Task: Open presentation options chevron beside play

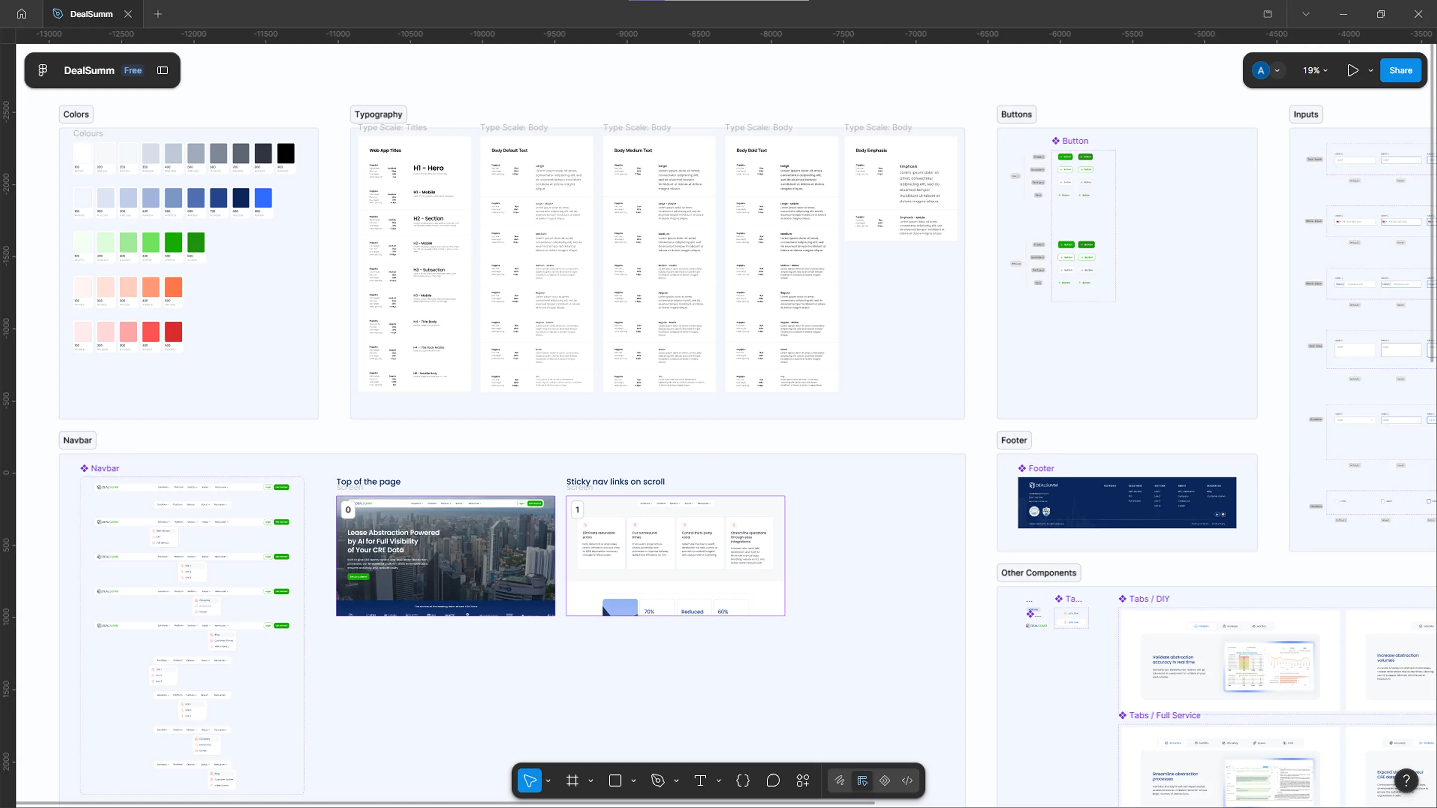Action: [1371, 71]
